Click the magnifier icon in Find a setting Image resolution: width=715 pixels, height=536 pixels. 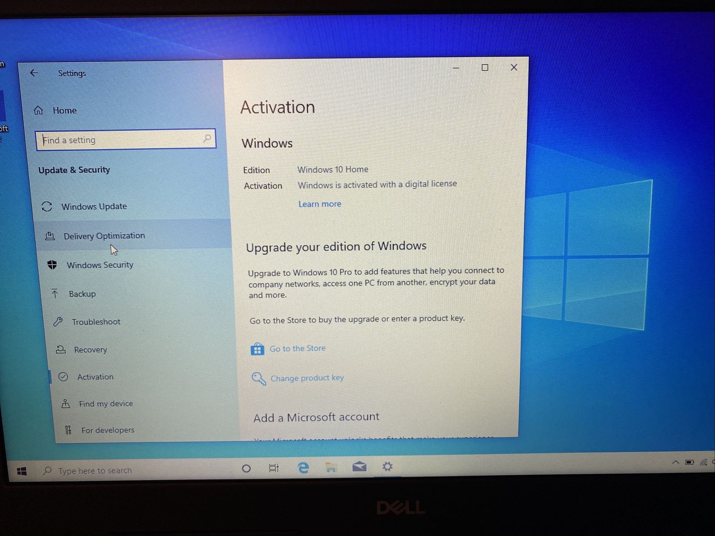pyautogui.click(x=207, y=138)
